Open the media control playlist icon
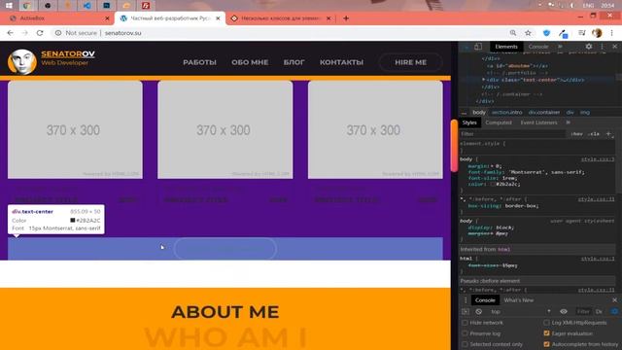The width and height of the screenshot is (622, 350). (x=581, y=33)
